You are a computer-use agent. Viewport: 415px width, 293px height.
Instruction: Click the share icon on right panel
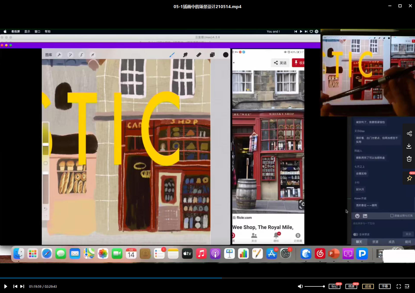(409, 134)
